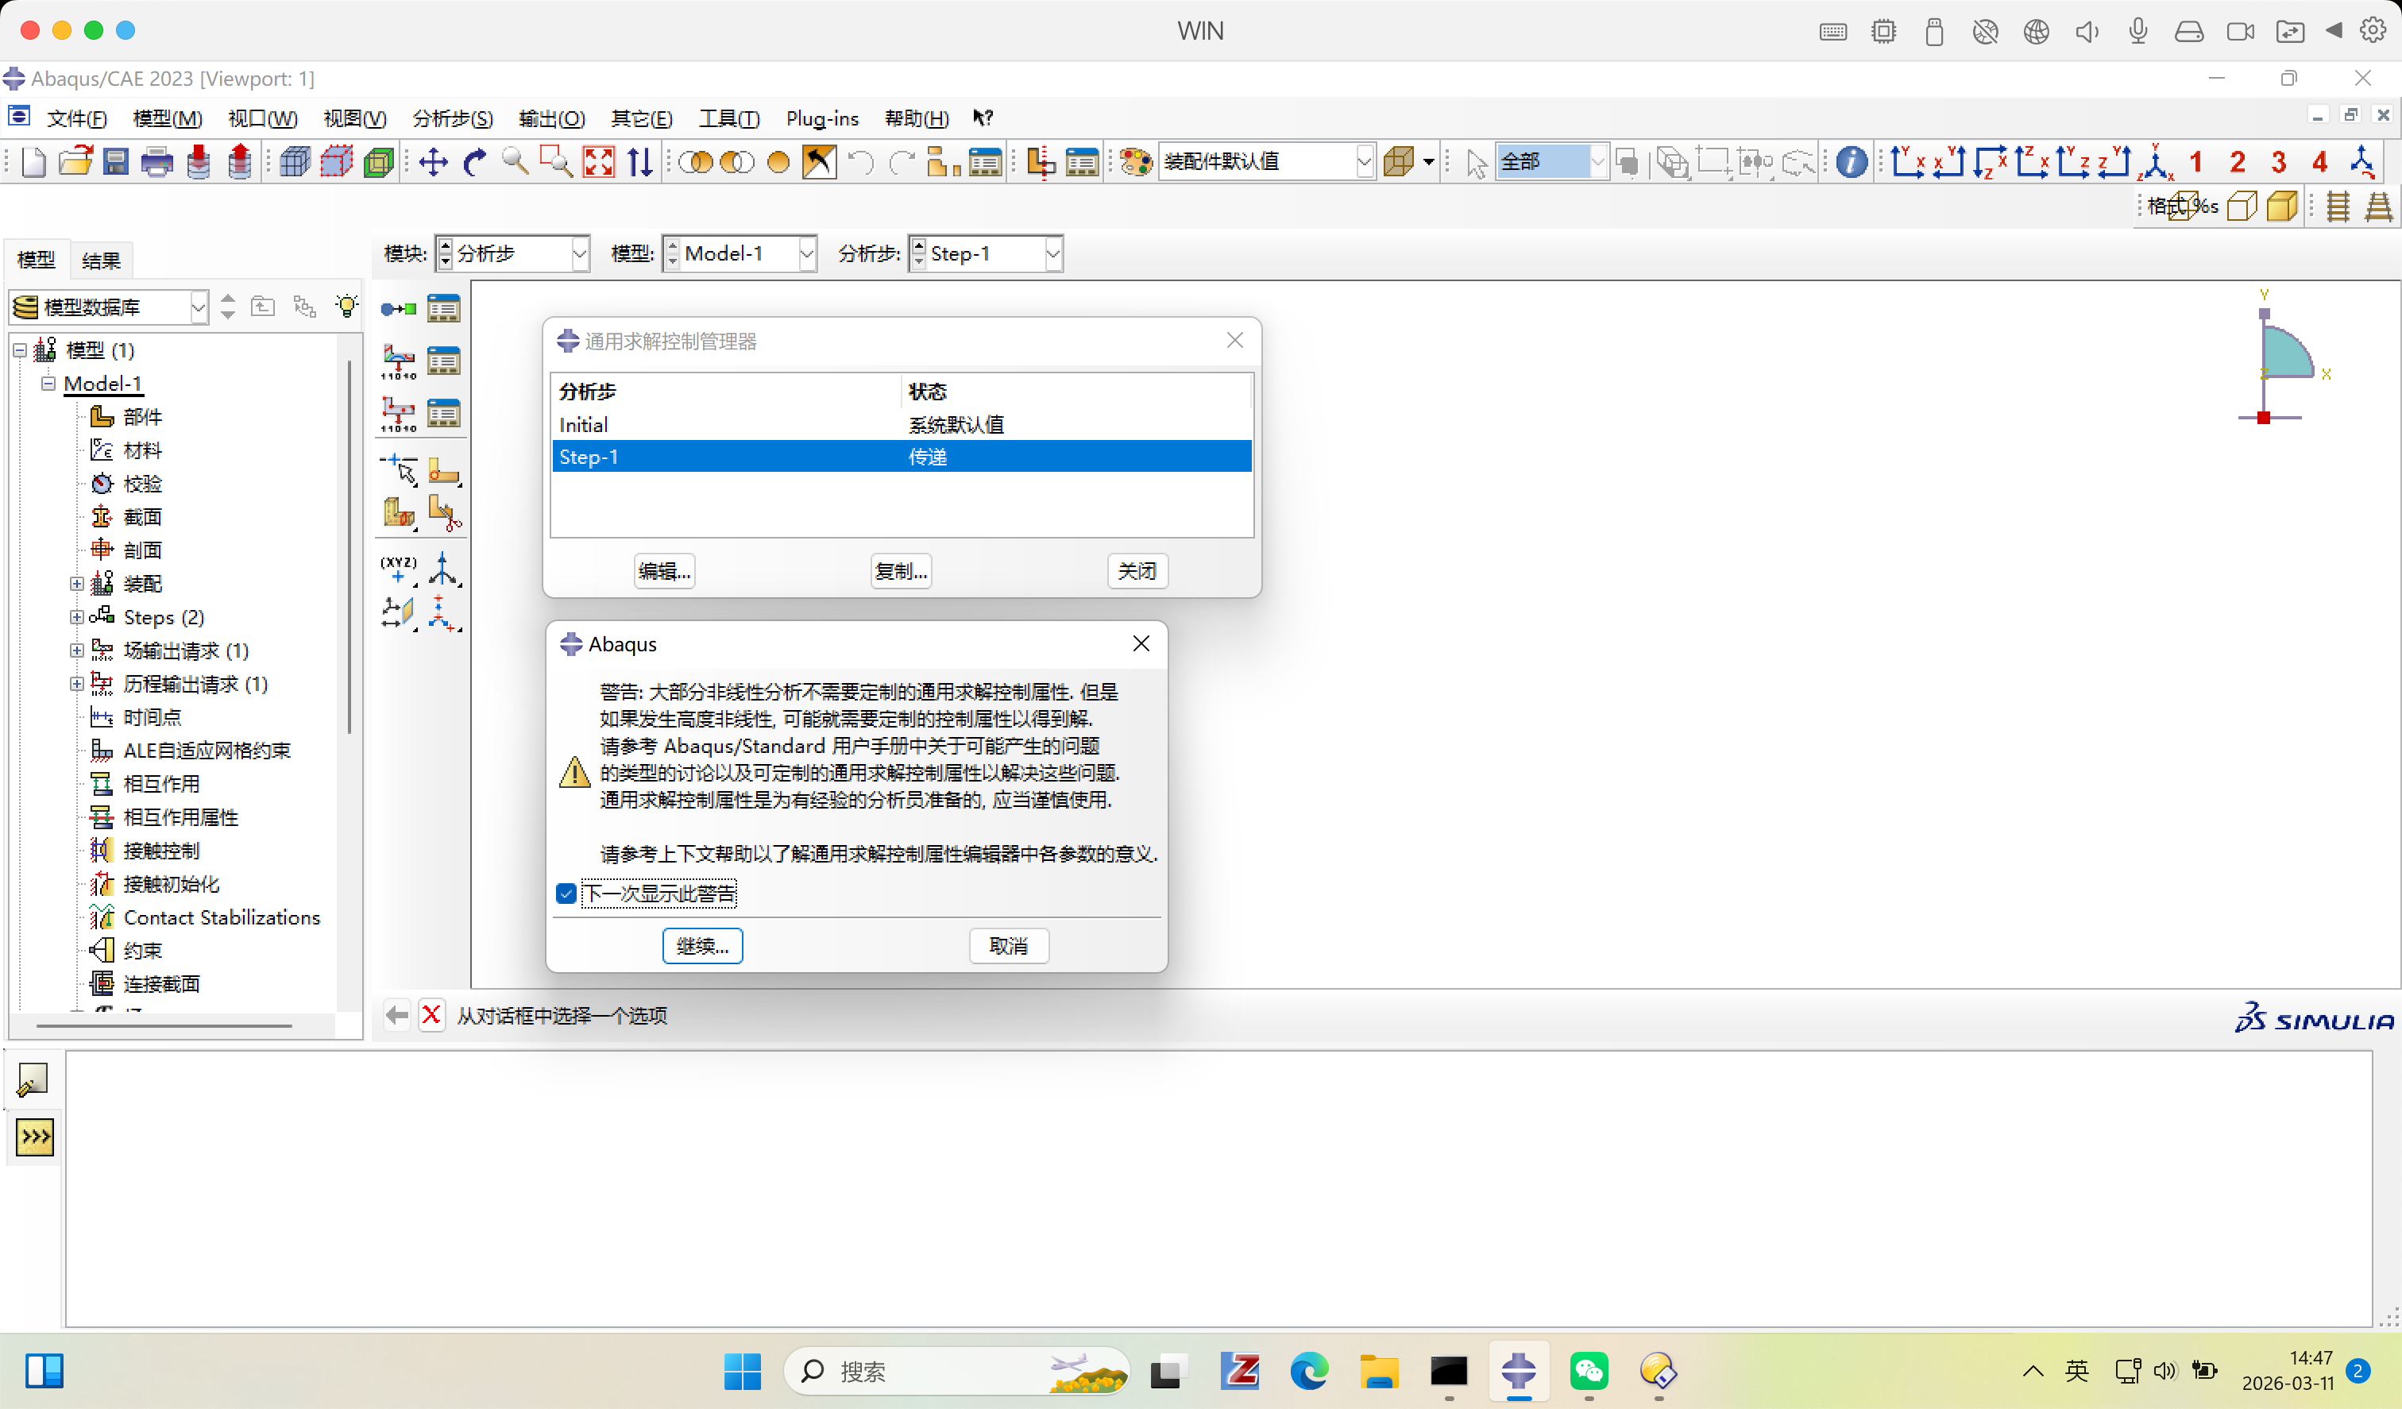Open WeChat from the taskbar
The width and height of the screenshot is (2402, 1409).
(x=1589, y=1372)
